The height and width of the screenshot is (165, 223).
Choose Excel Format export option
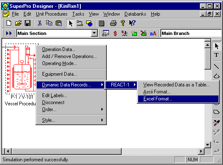point(178,99)
